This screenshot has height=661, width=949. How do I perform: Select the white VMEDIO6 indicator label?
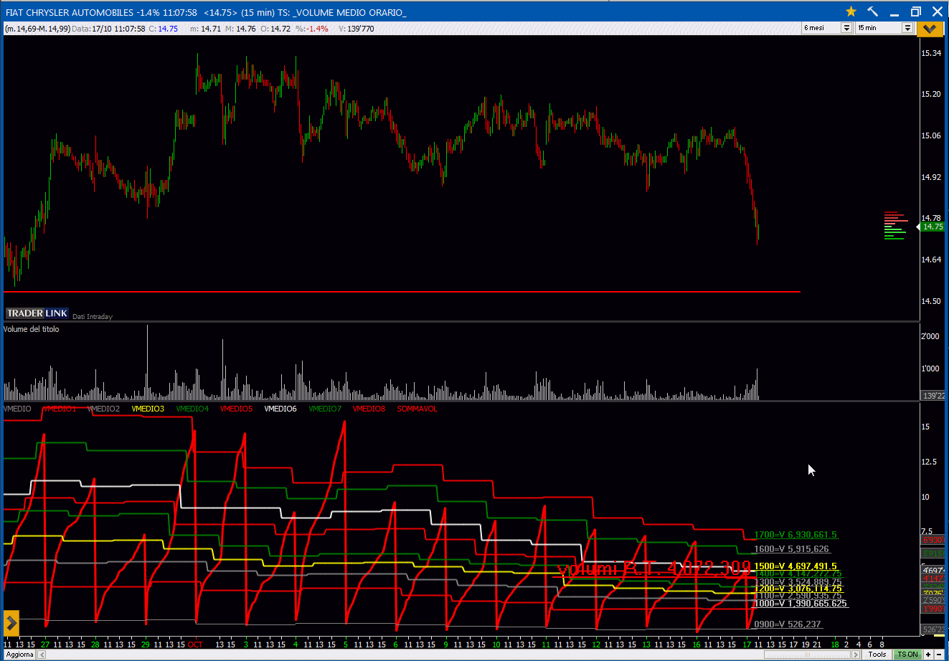(280, 409)
